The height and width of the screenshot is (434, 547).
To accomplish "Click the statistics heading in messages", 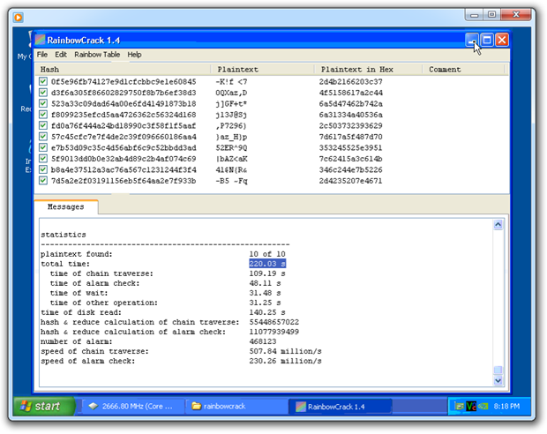I will click(x=64, y=235).
